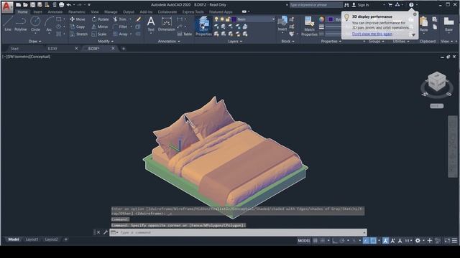
Task: Open the Help question mark icon
Action: [411, 5]
